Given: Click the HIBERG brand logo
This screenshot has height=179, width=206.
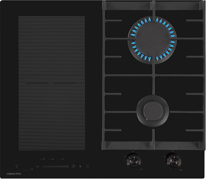Looking at the screenshot, I should pyautogui.click(x=14, y=174).
